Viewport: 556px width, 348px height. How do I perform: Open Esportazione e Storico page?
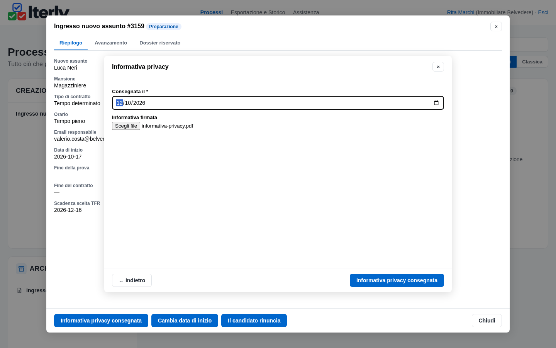click(258, 12)
